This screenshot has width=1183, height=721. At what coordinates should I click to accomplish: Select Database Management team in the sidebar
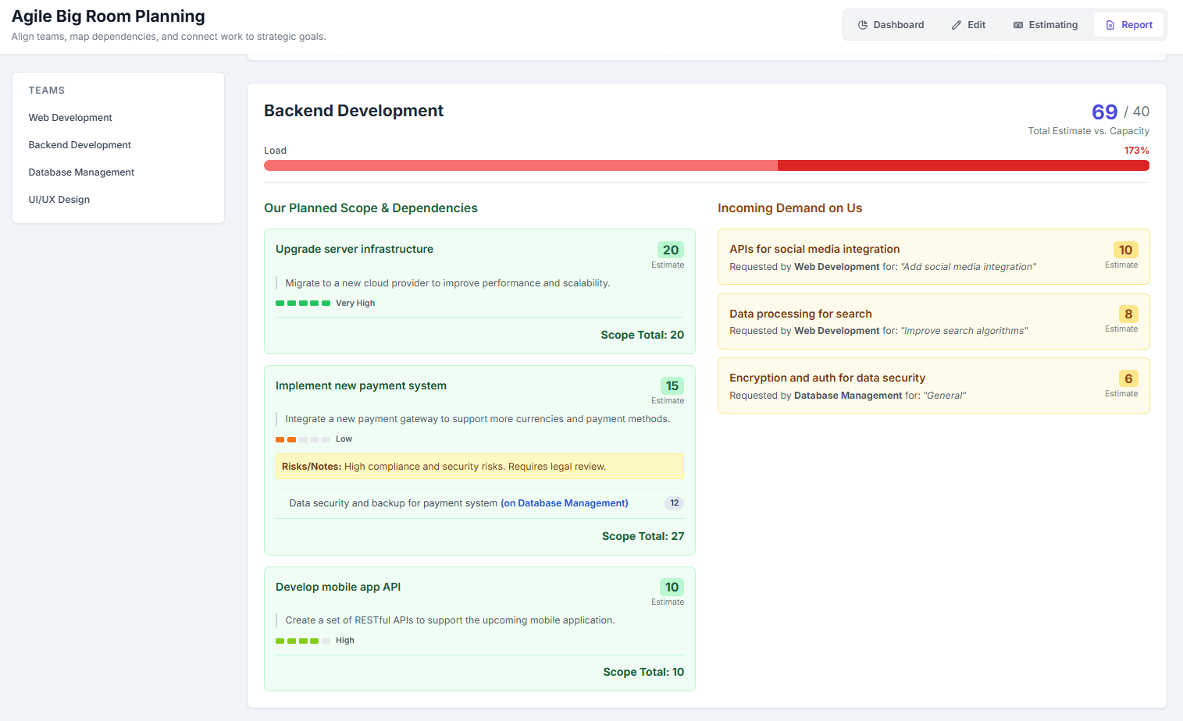pos(81,172)
